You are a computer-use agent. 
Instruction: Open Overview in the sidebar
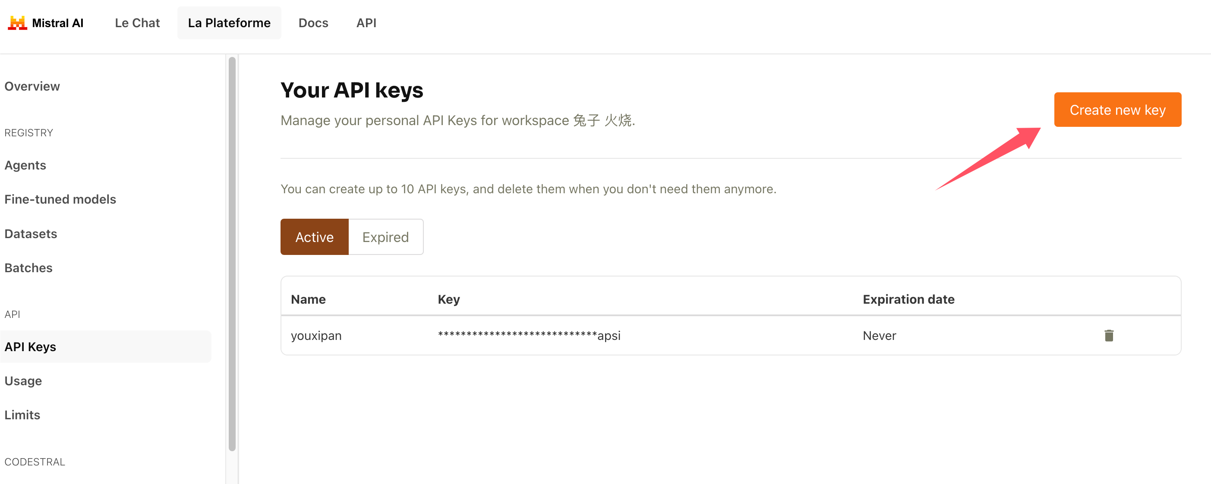click(32, 86)
